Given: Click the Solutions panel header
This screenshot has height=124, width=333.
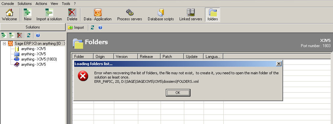Looking at the screenshot, I should [33, 27].
